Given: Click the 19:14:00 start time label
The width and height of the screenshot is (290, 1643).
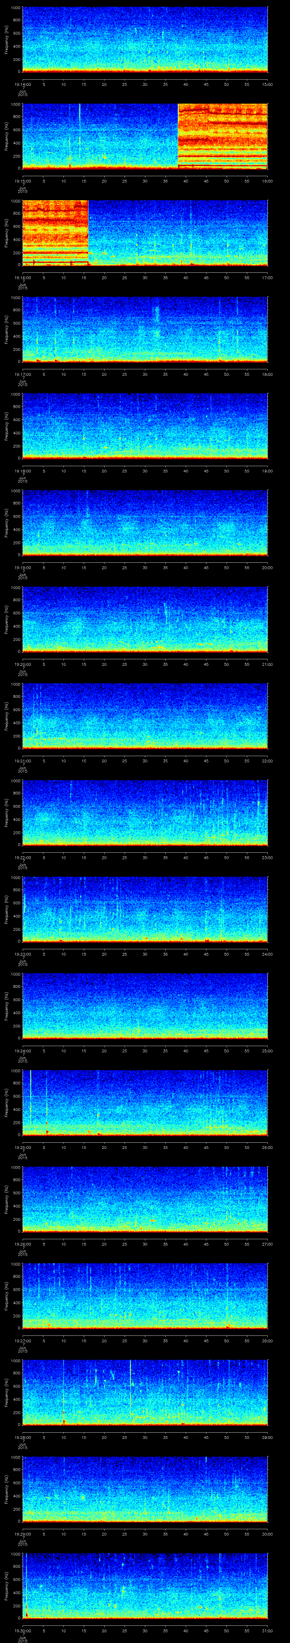Looking at the screenshot, I should point(22,84).
